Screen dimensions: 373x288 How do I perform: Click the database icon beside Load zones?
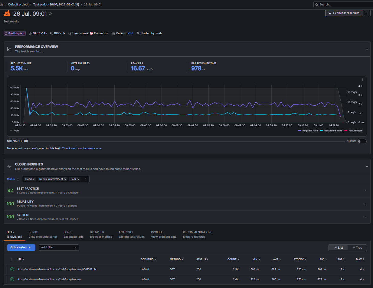(x=70, y=33)
